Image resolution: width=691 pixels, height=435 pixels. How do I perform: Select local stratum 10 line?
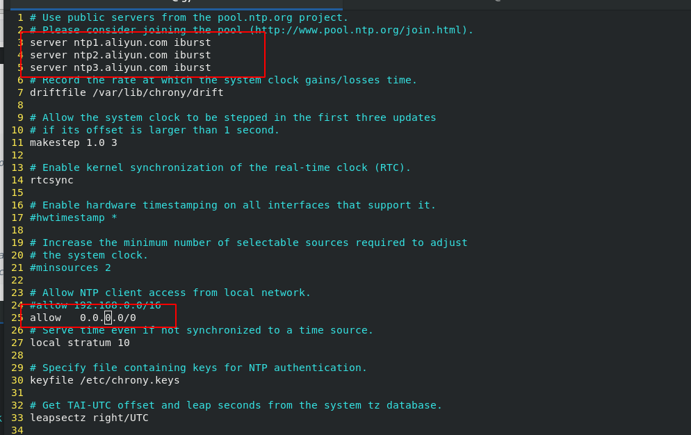(x=80, y=343)
